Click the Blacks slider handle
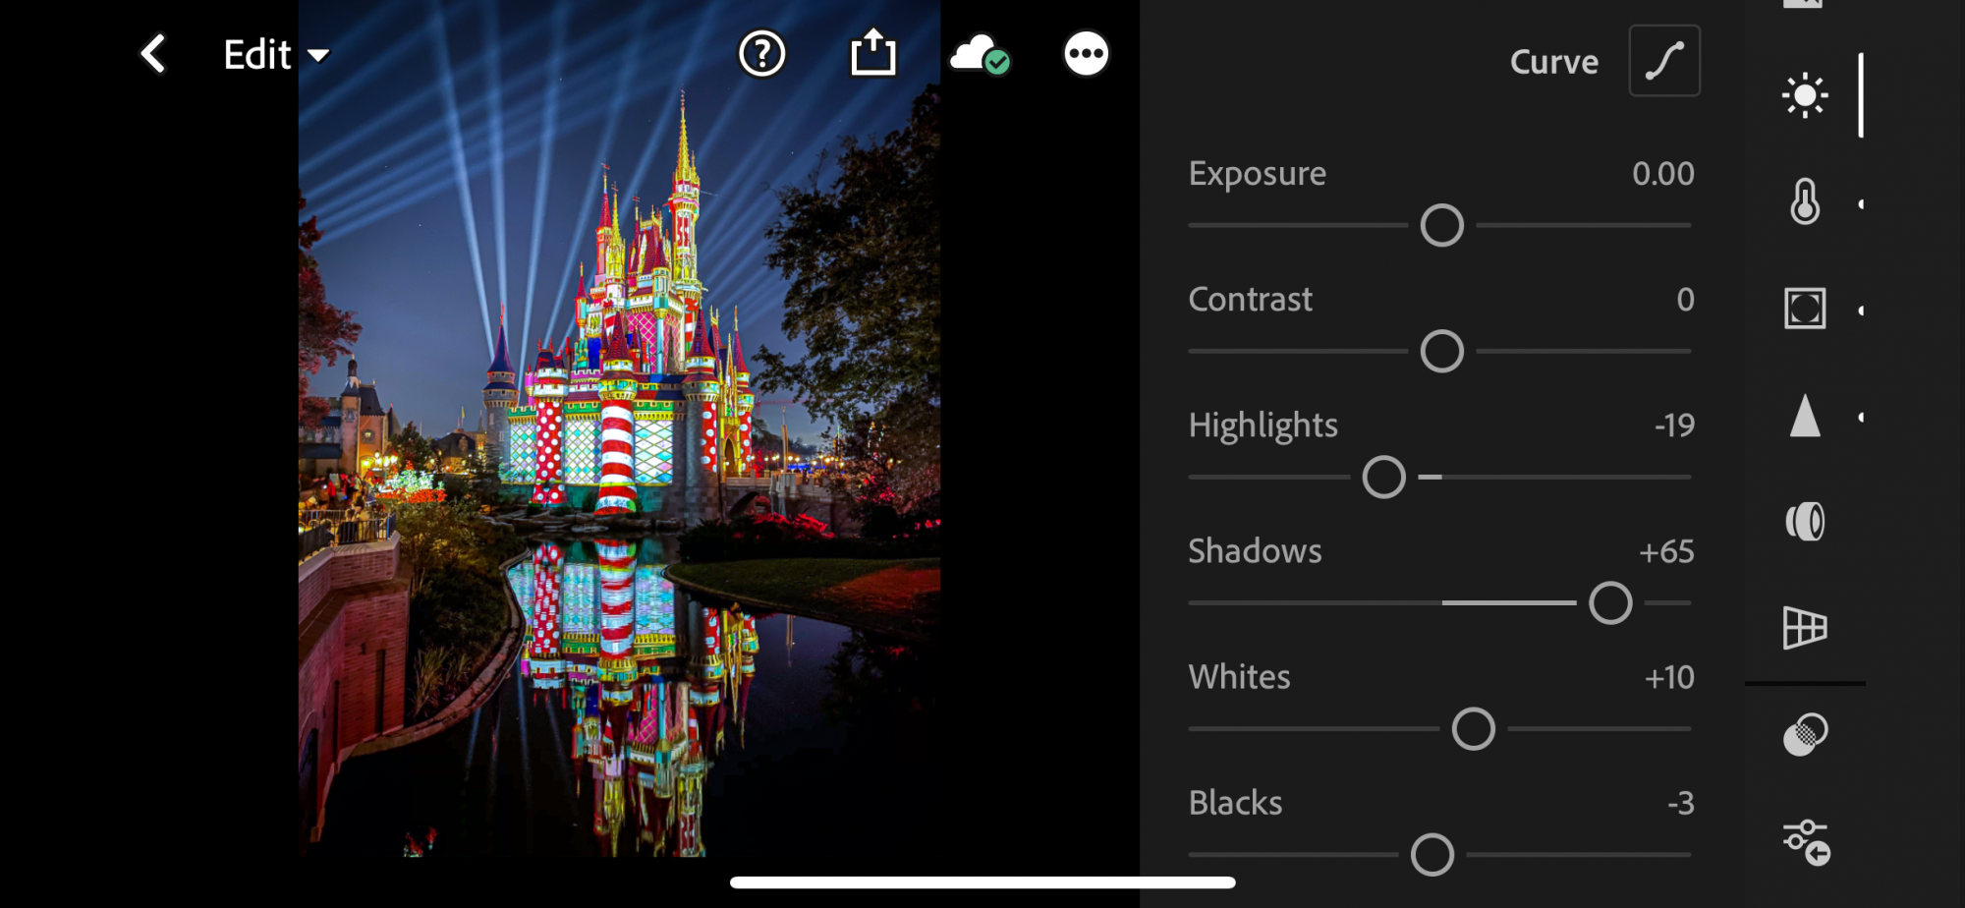 pos(1432,855)
